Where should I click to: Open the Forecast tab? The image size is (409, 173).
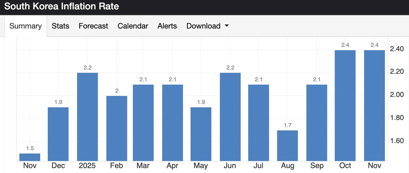coord(93,26)
